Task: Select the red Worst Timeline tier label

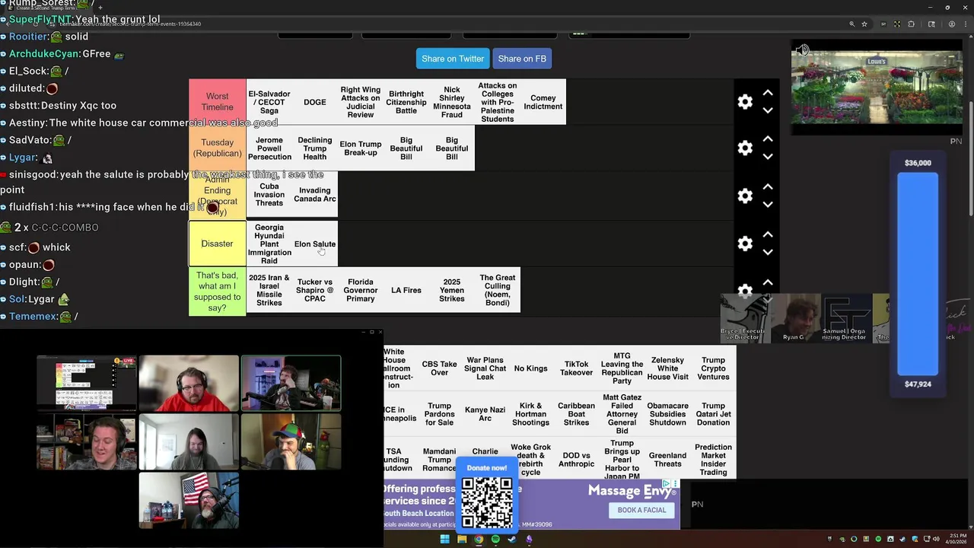Action: (x=217, y=102)
